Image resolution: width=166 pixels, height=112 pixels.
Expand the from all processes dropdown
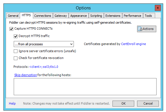pos(44,44)
